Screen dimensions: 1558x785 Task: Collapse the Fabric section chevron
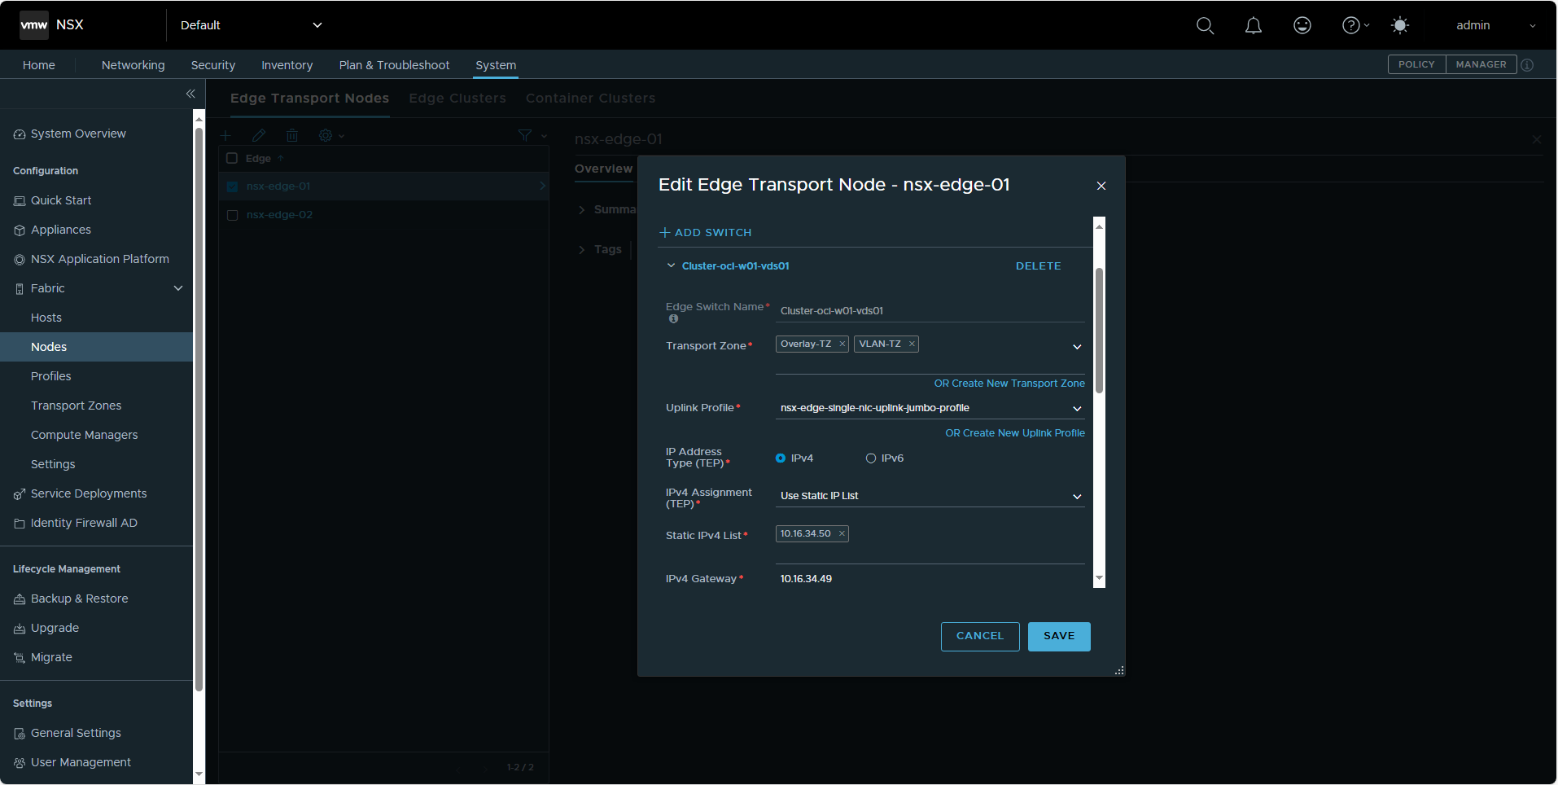click(178, 288)
